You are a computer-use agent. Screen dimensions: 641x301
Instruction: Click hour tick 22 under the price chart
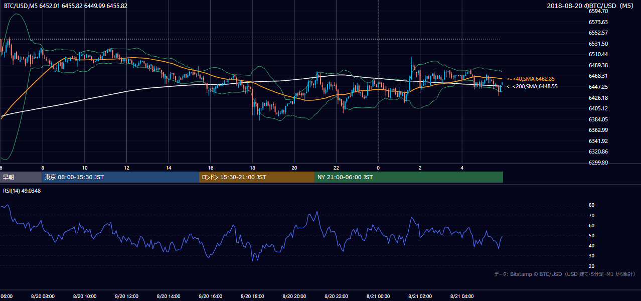tap(336, 168)
